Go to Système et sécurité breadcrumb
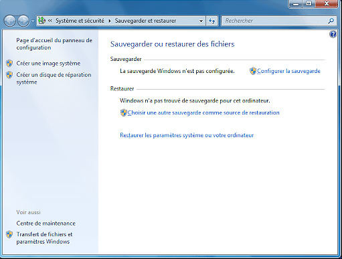342x259 pixels. point(80,21)
